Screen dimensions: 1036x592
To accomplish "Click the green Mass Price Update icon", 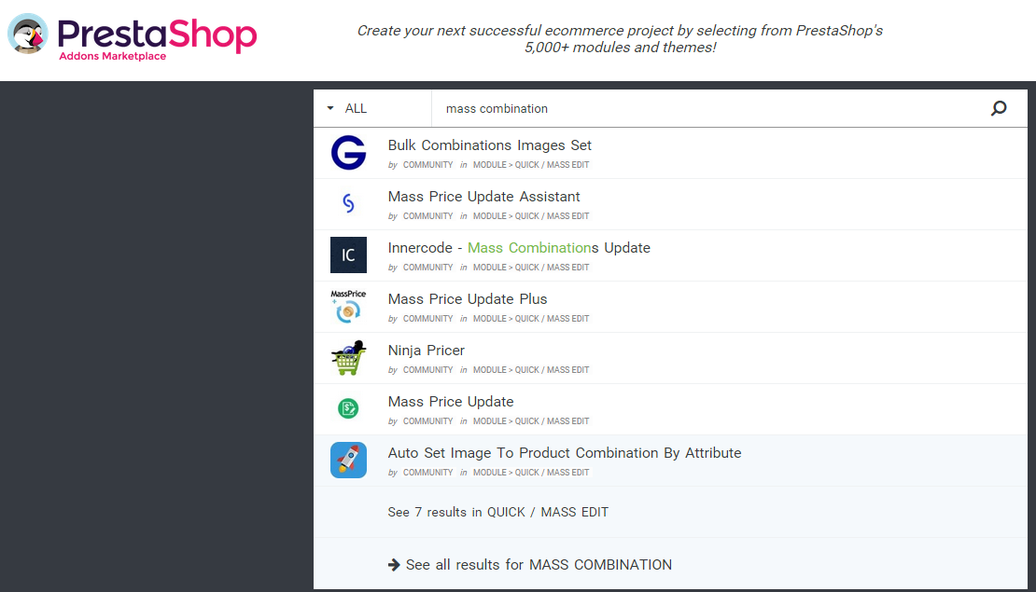I will pyautogui.click(x=348, y=408).
